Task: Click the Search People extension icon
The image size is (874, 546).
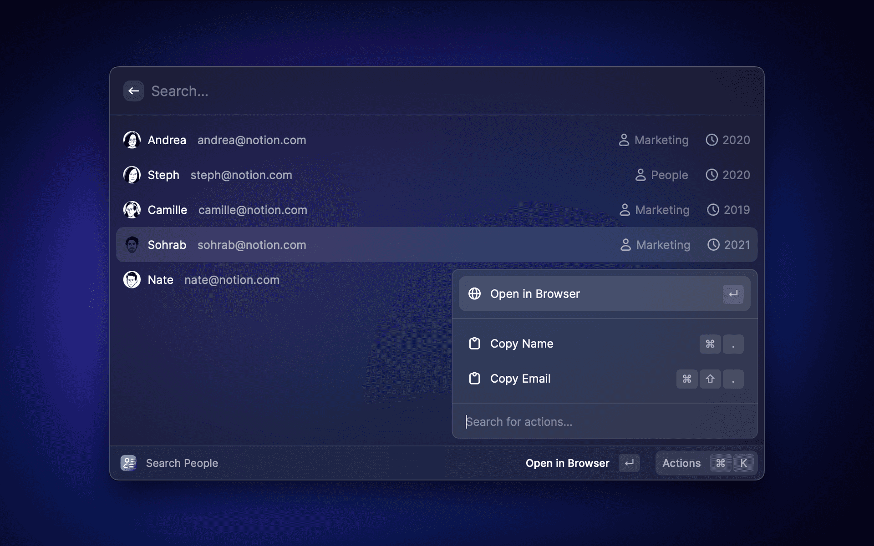Action: (x=128, y=463)
